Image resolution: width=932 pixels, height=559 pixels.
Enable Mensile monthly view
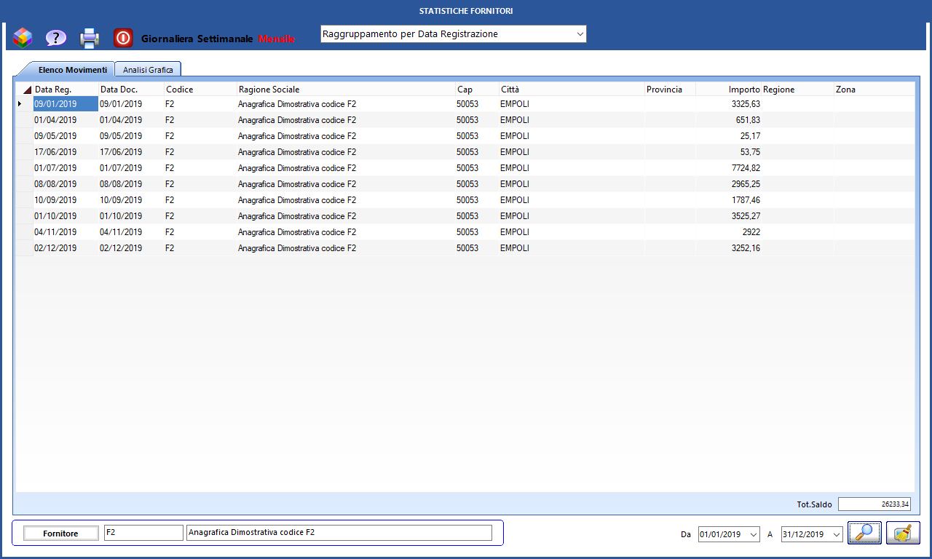(277, 38)
